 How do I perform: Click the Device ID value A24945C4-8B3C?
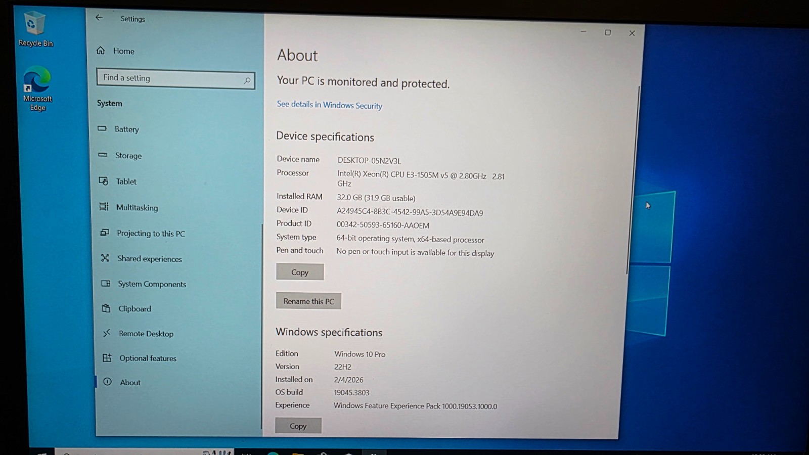pyautogui.click(x=410, y=212)
